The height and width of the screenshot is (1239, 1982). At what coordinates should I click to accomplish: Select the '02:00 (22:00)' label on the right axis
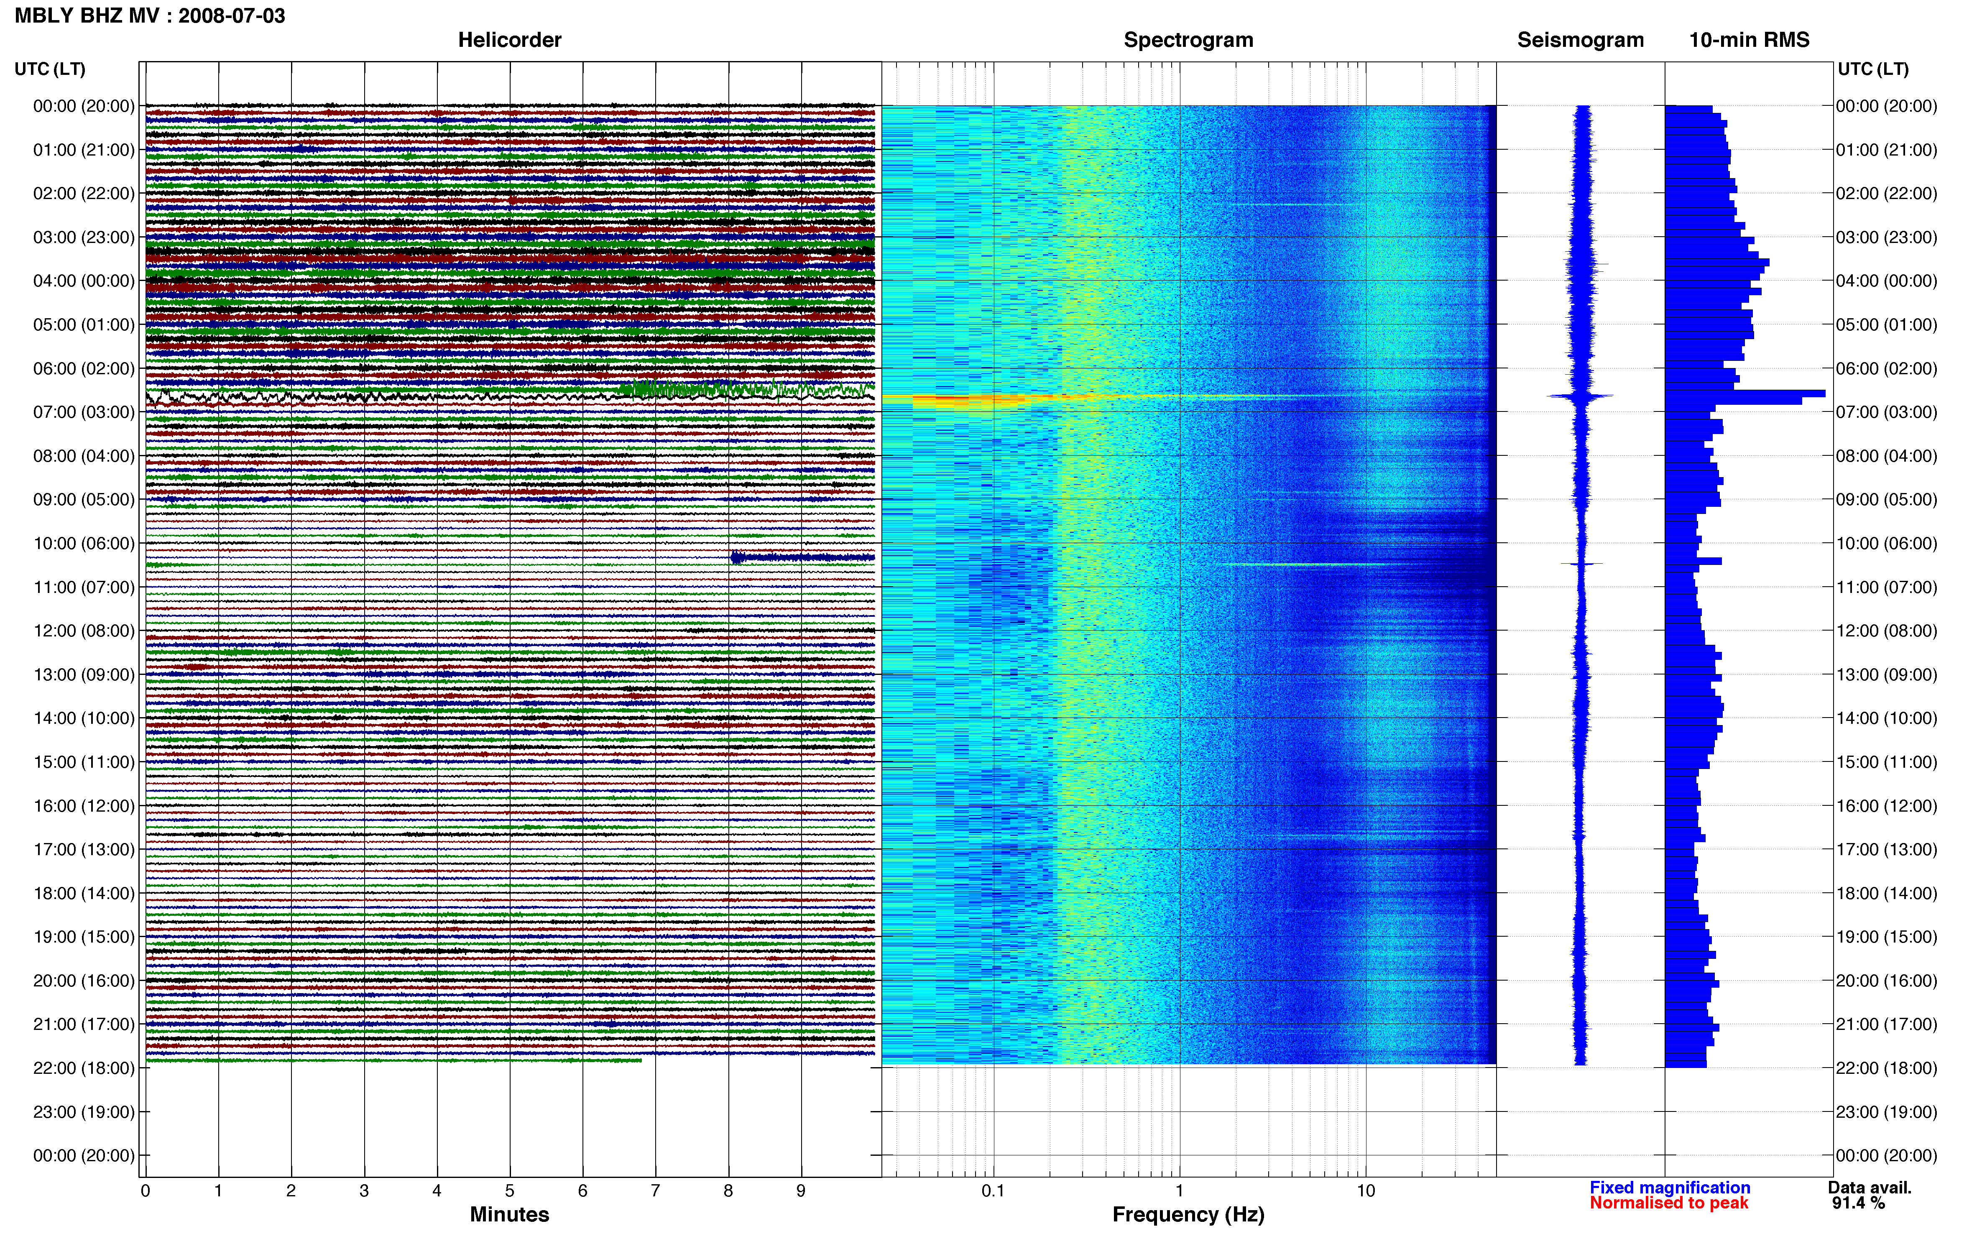pyautogui.click(x=1886, y=193)
